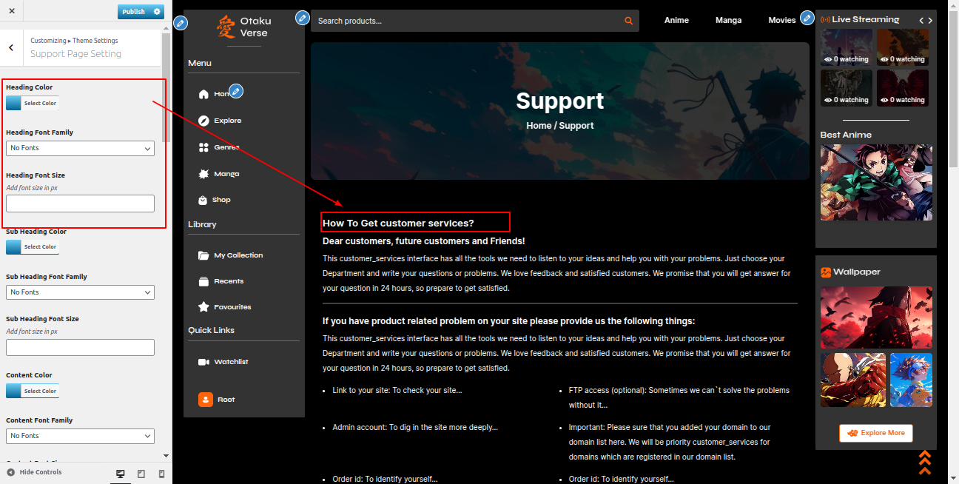Open the Genres menu icon
This screenshot has height=484, width=959.
coord(203,147)
